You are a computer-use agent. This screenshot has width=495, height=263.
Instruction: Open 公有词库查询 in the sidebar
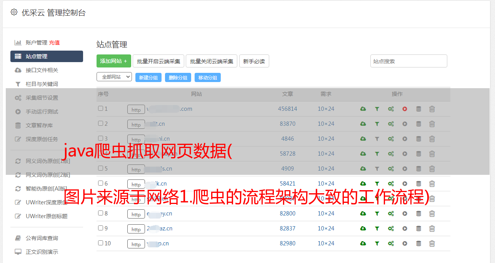coord(42,238)
